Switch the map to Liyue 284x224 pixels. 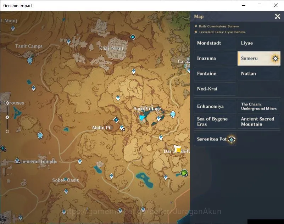(x=259, y=43)
